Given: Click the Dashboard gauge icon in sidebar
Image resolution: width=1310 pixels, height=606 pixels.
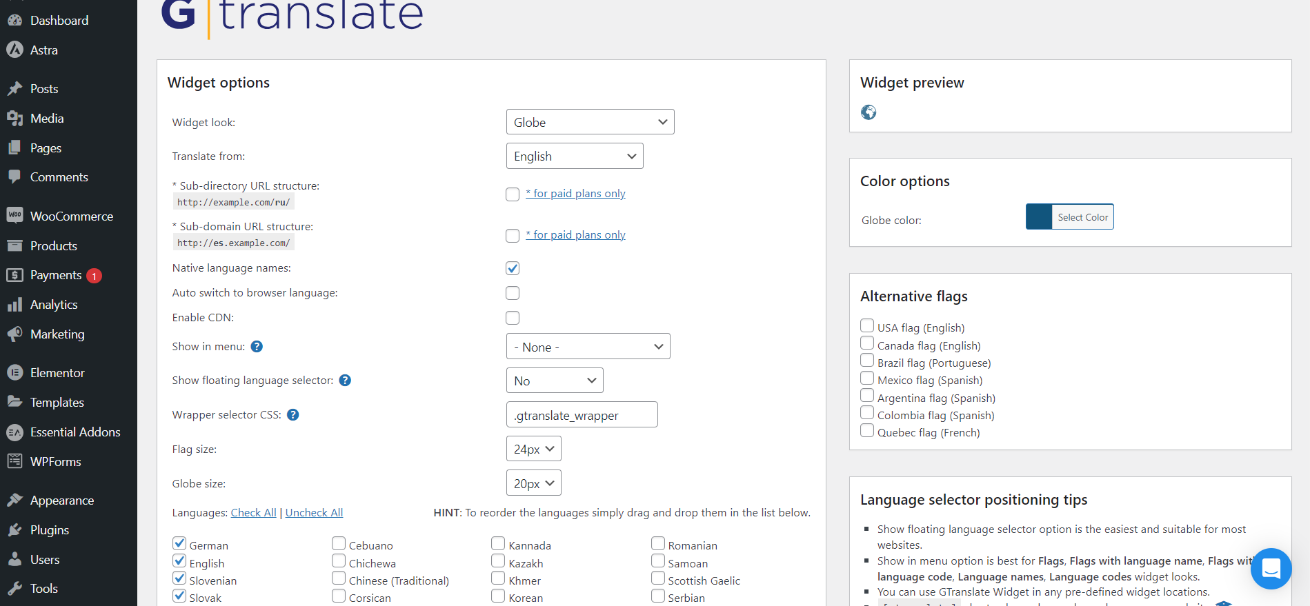Looking at the screenshot, I should (x=14, y=20).
